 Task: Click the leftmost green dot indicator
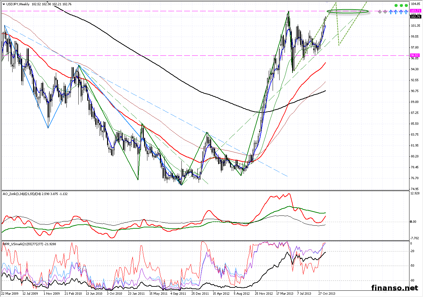click(x=396, y=6)
